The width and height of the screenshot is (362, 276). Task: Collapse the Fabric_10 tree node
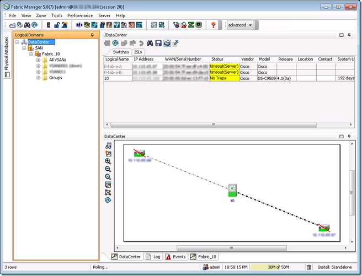(x=31, y=54)
